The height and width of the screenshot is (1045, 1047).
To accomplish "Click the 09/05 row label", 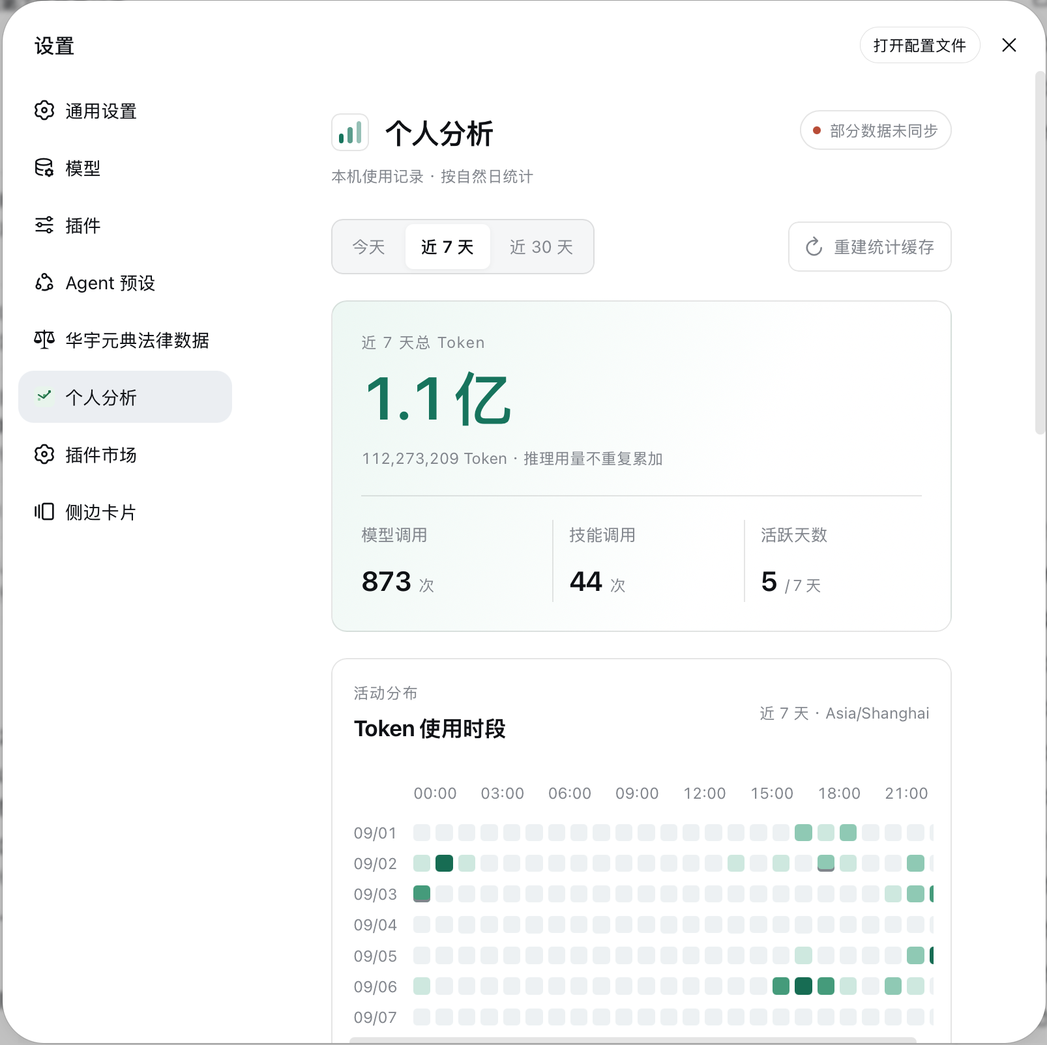I will click(376, 956).
